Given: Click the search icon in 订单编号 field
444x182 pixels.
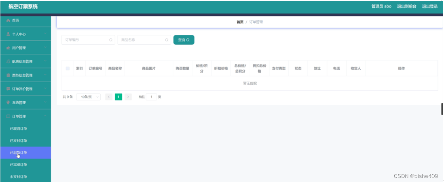Looking at the screenshot, I should (x=111, y=40).
